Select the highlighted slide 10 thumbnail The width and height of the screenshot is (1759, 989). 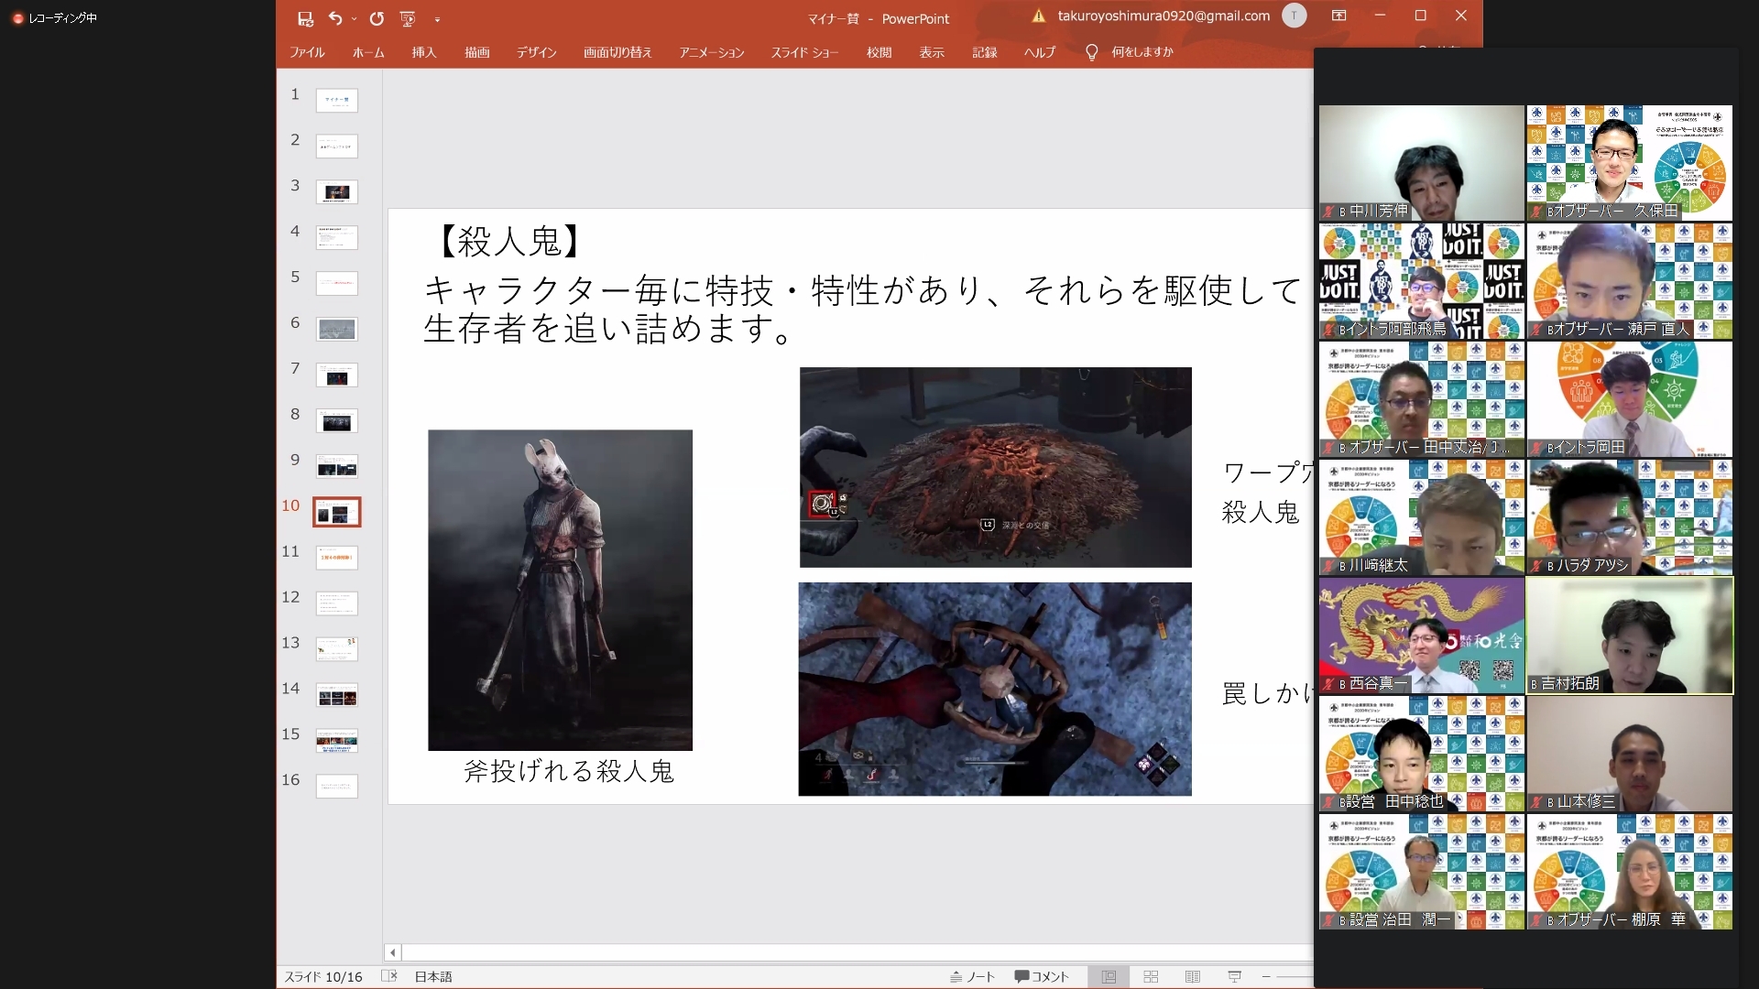[337, 512]
